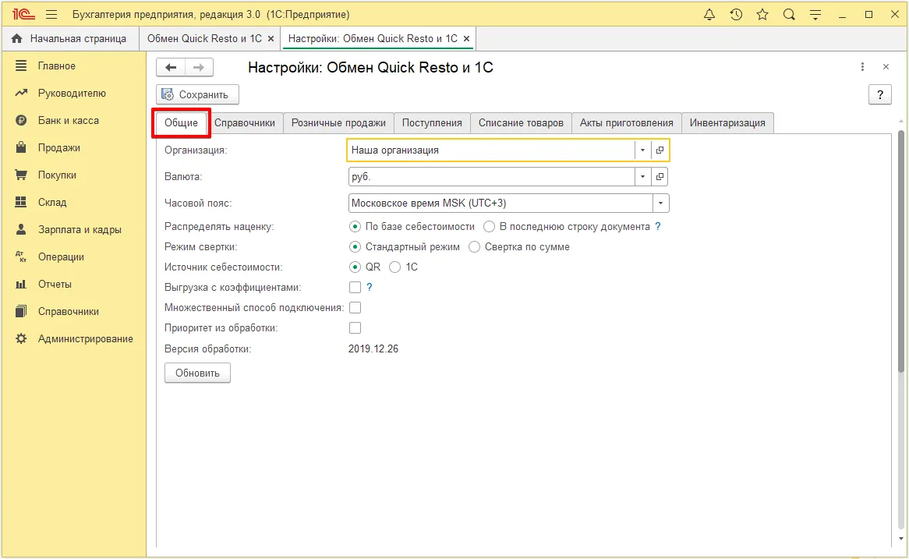Image resolution: width=909 pixels, height=559 pixels.
Task: Open the hamburger main menu icon
Action: (x=51, y=15)
